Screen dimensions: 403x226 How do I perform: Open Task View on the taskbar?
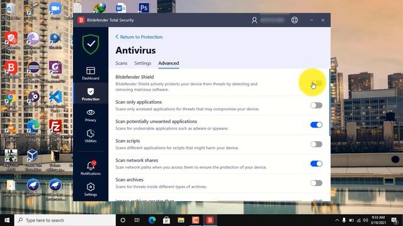[x=137, y=220]
